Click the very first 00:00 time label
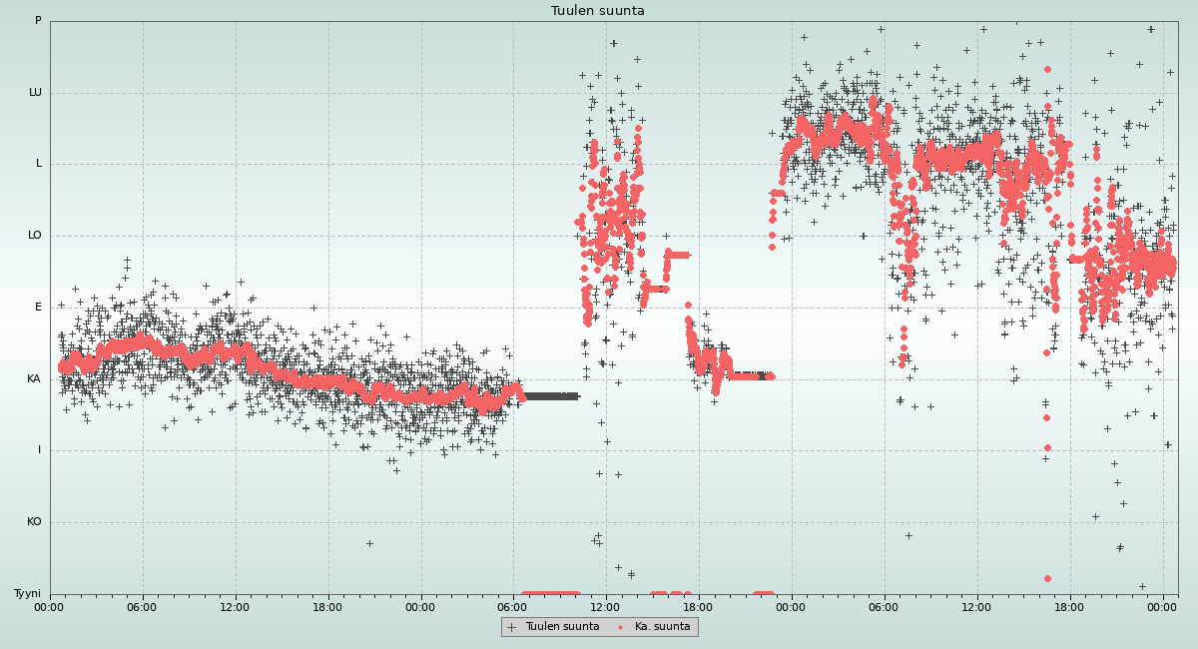 point(50,607)
